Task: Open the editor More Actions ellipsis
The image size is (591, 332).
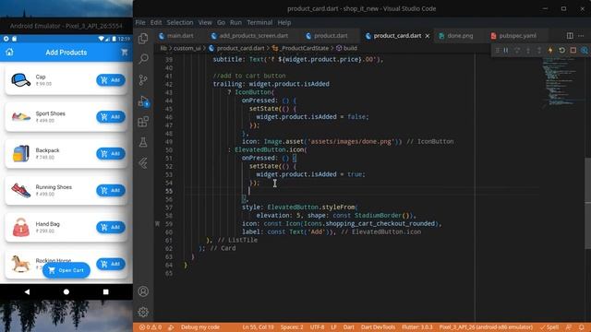Action: tap(581, 36)
